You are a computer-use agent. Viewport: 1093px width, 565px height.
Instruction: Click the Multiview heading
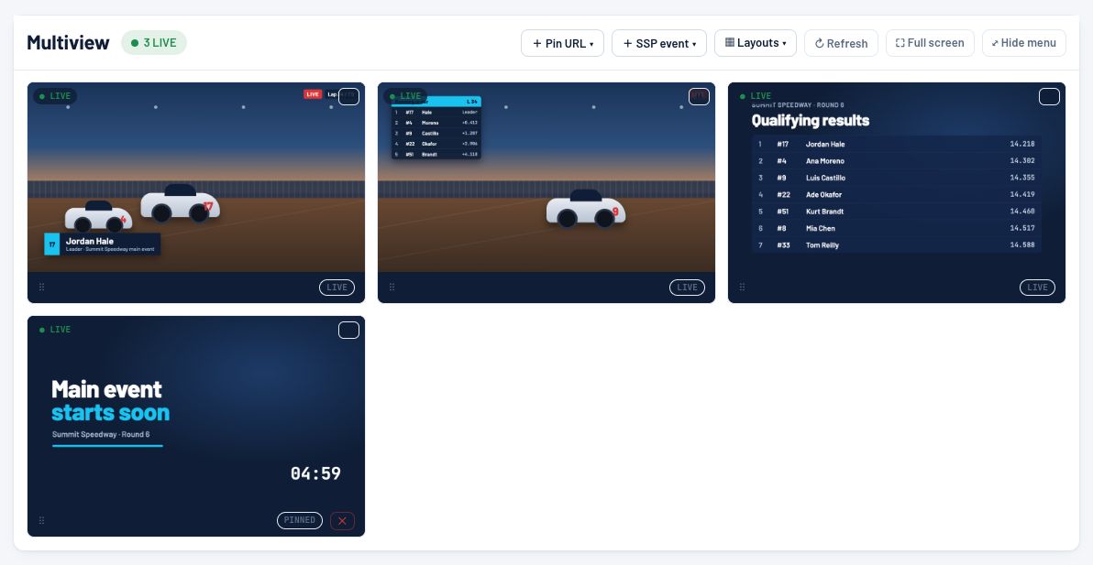(68, 42)
